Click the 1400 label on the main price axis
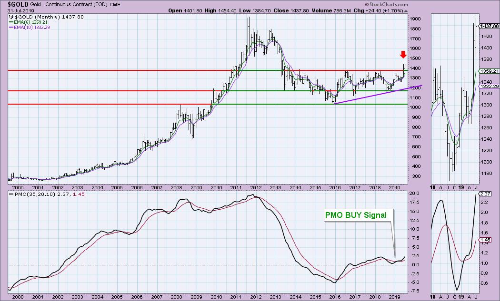The width and height of the screenshot is (500, 301). click(x=415, y=68)
